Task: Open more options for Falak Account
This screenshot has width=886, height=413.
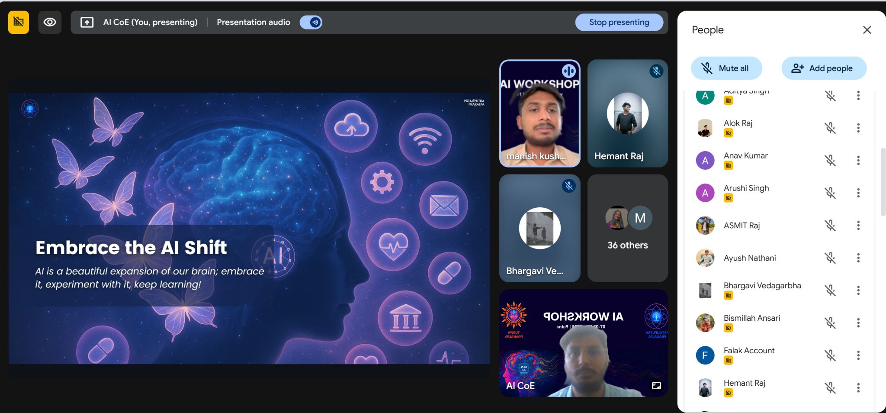Action: point(858,355)
